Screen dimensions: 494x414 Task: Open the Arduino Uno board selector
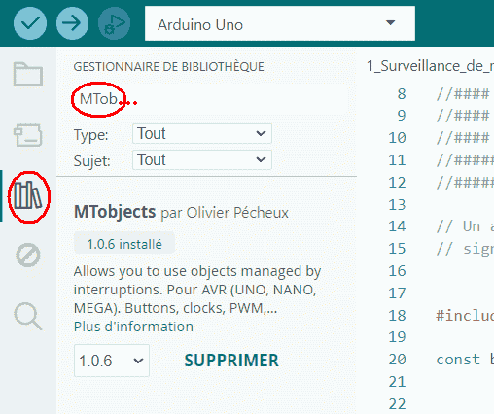[280, 23]
